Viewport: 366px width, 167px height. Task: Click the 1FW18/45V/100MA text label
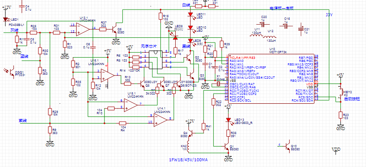coord(188,160)
